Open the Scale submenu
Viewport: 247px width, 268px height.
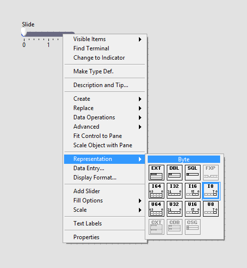pyautogui.click(x=105, y=210)
